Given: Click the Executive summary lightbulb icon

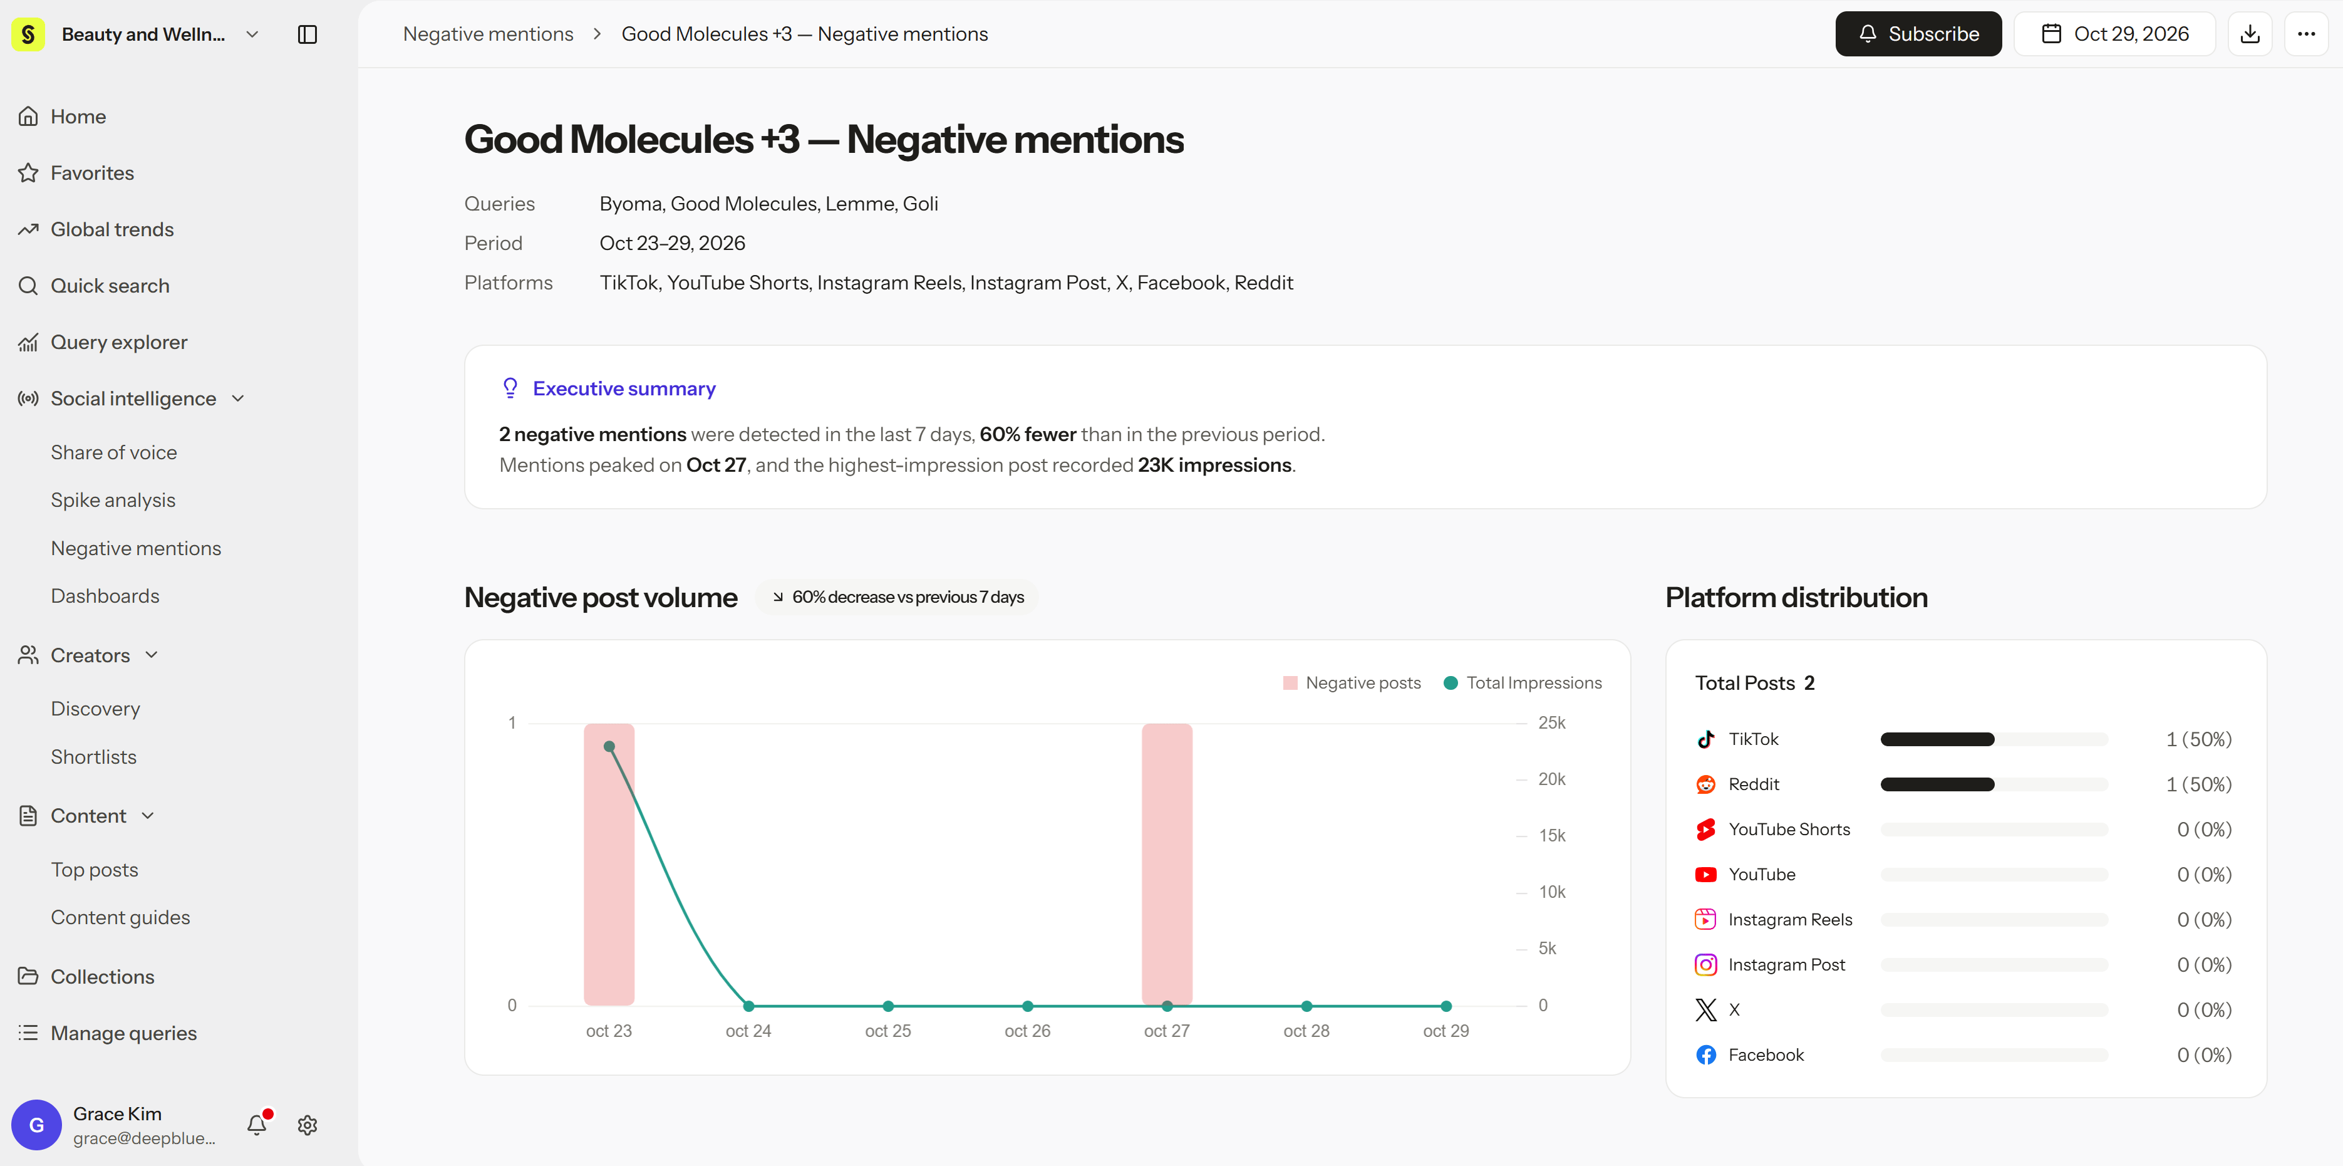Looking at the screenshot, I should pyautogui.click(x=510, y=388).
